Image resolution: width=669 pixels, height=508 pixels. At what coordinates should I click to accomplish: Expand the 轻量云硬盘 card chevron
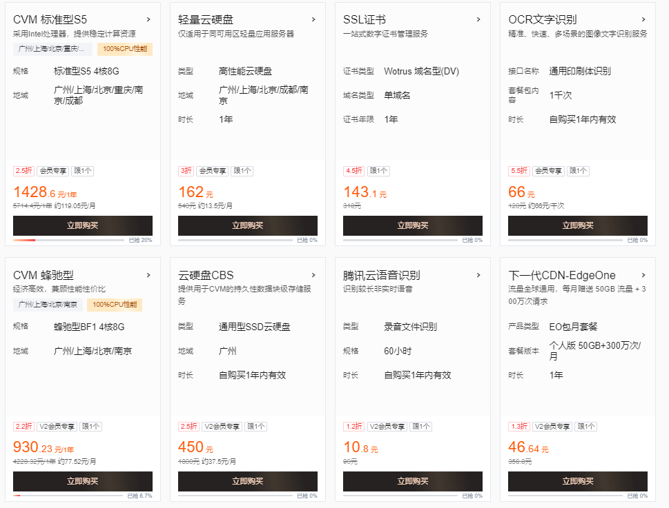tap(313, 19)
